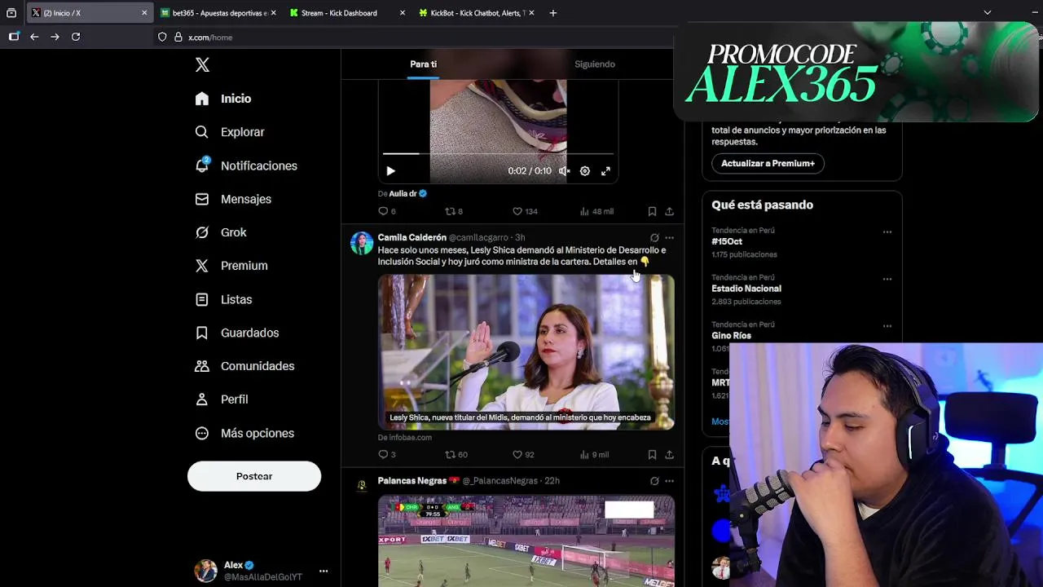Open #15Oct trending topic
The image size is (1043, 587).
click(x=727, y=241)
